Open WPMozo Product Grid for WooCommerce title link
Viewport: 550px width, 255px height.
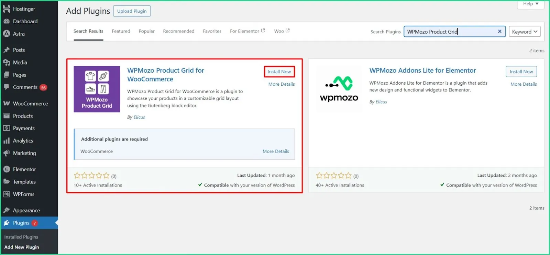(166, 75)
